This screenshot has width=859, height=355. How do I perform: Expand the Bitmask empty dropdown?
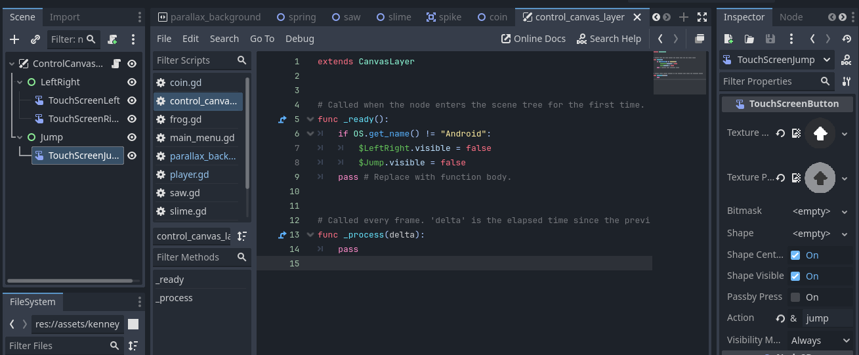(x=820, y=212)
